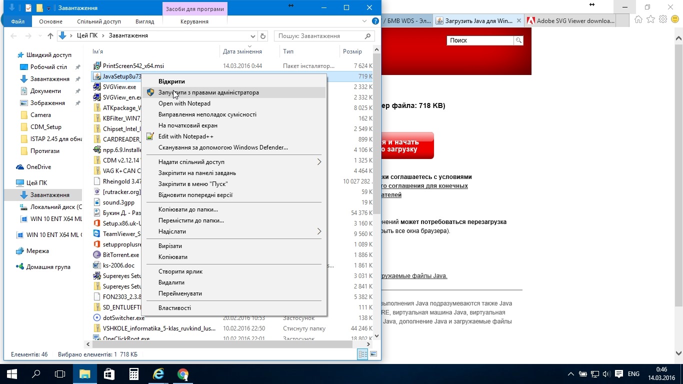Click the Windows Start button
The image size is (683, 384).
tap(12, 373)
